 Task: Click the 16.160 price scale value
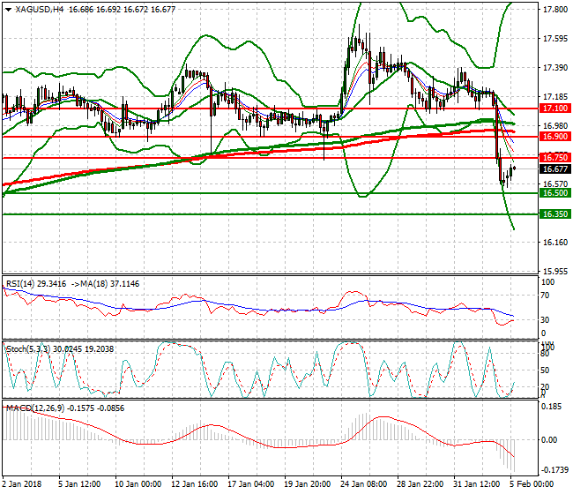(555, 243)
